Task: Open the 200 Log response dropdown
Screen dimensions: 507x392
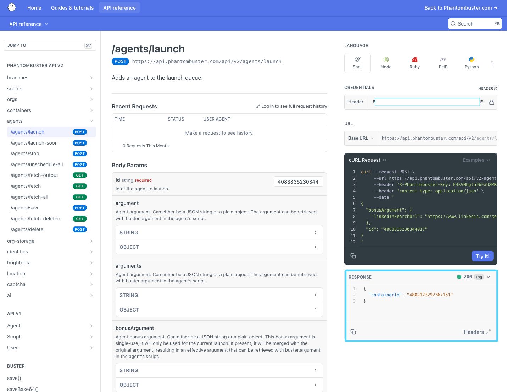Action: tap(474, 277)
